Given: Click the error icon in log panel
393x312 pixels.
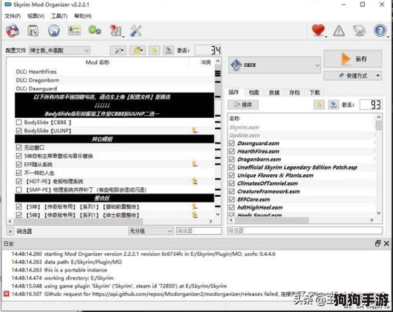Looking at the screenshot, I should pos(7,293).
